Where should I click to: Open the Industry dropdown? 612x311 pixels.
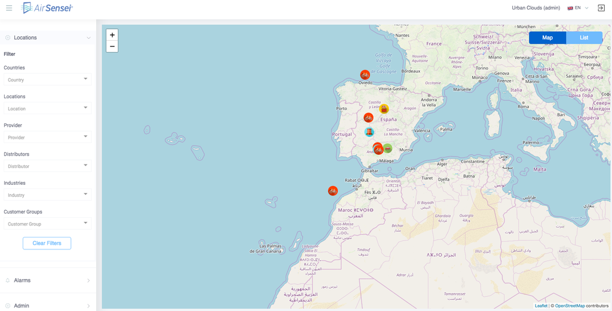tap(47, 195)
